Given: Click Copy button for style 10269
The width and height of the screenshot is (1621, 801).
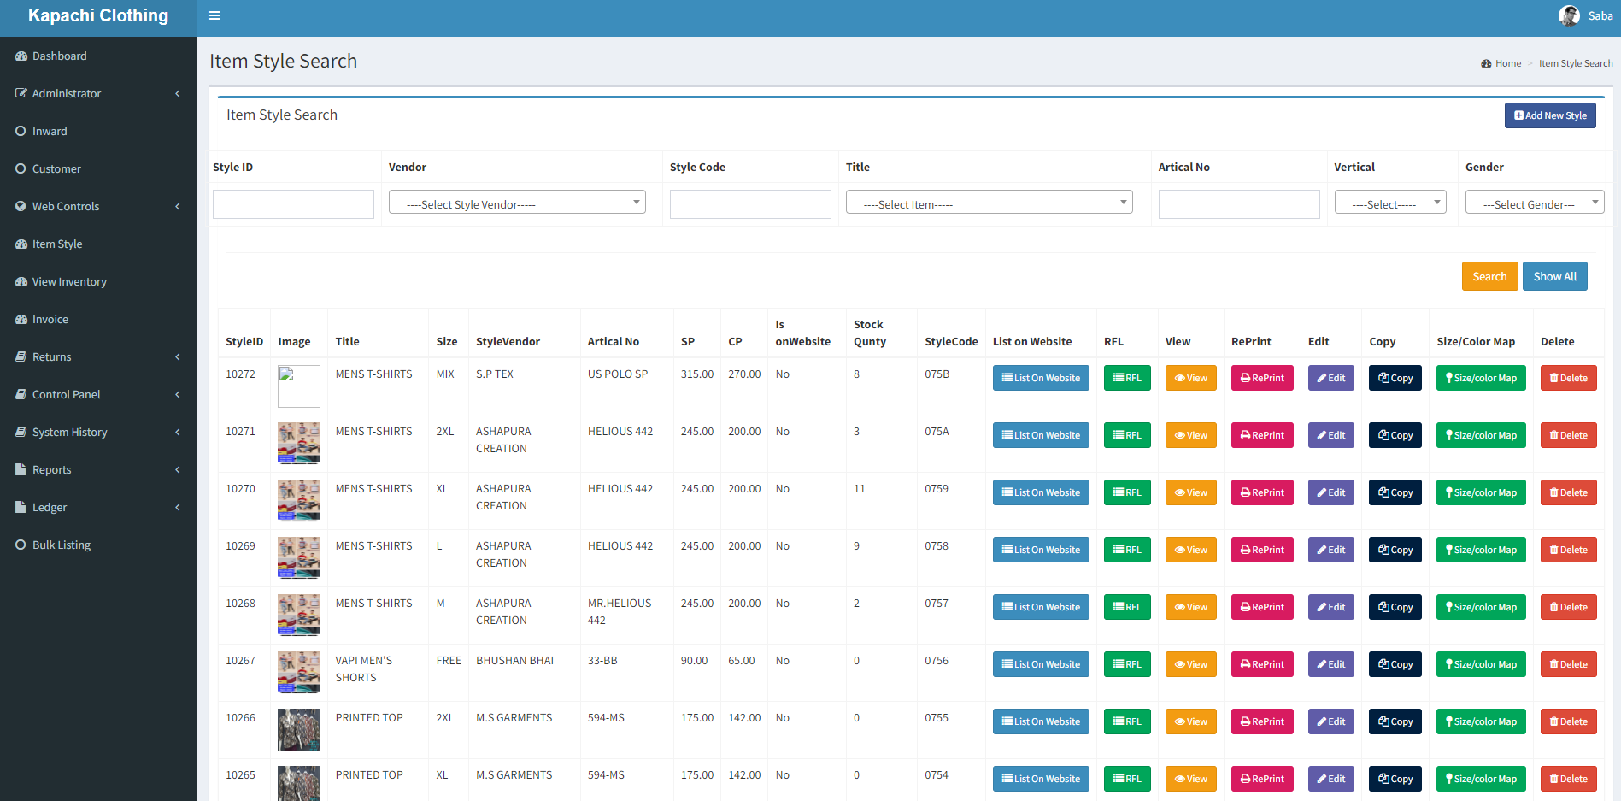Looking at the screenshot, I should [1395, 550].
